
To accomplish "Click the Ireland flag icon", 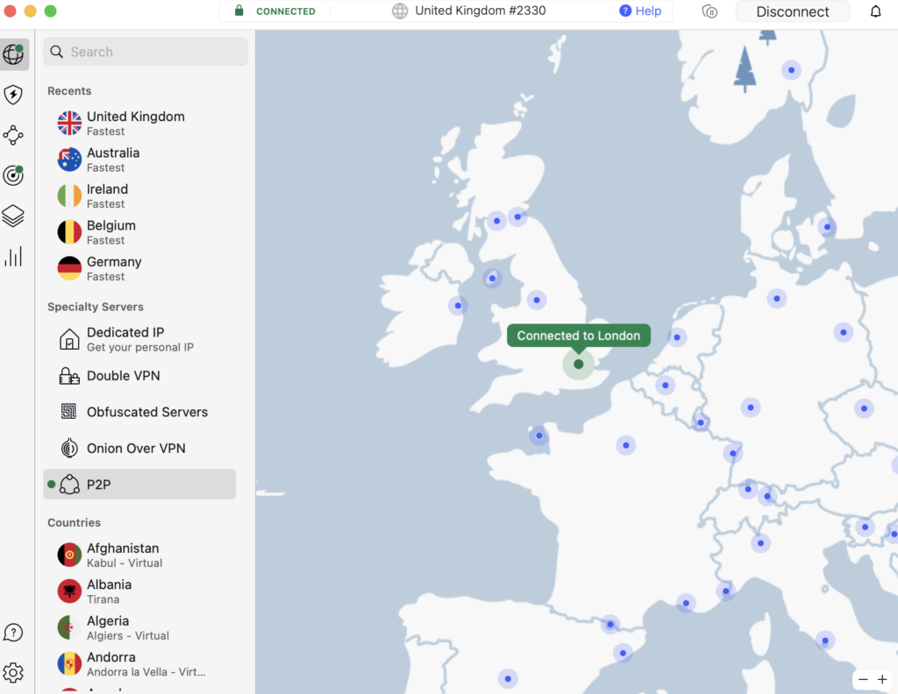I will point(69,195).
